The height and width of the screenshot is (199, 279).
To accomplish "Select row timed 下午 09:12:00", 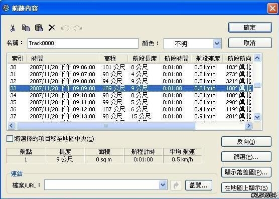I will tap(131, 109).
